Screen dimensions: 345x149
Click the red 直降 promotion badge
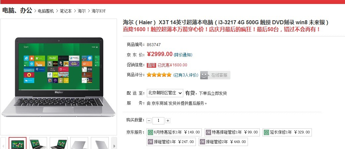click(151, 65)
